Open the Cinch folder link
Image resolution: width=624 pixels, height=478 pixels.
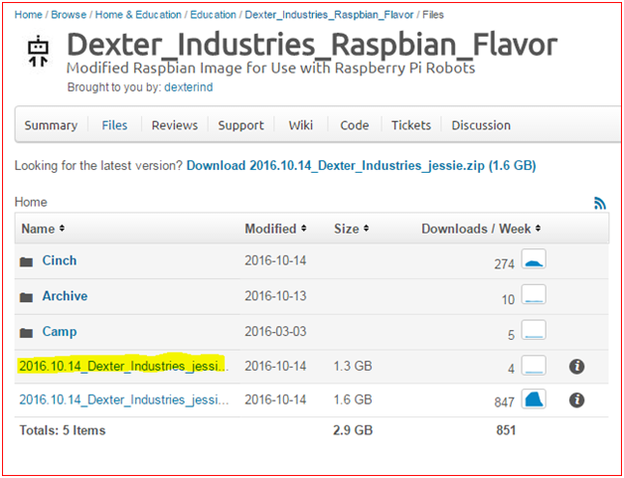click(60, 260)
